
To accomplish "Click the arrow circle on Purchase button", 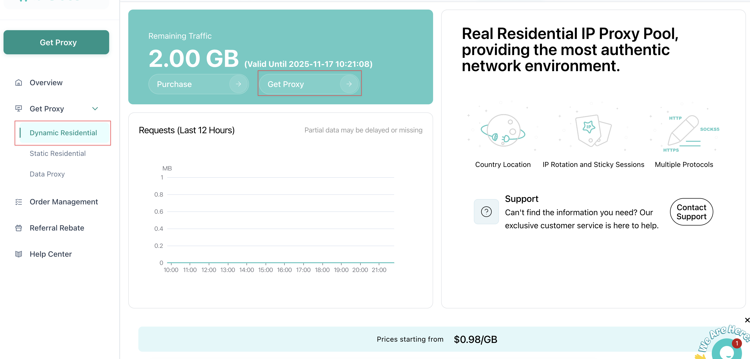I will tap(238, 84).
